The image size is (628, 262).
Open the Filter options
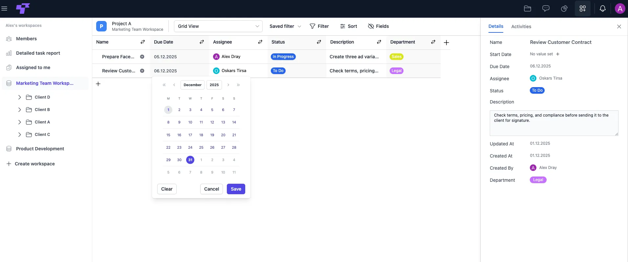click(x=319, y=26)
